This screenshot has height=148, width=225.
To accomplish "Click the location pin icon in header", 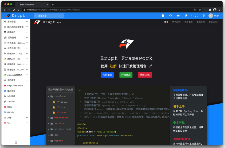I will pos(203,16).
